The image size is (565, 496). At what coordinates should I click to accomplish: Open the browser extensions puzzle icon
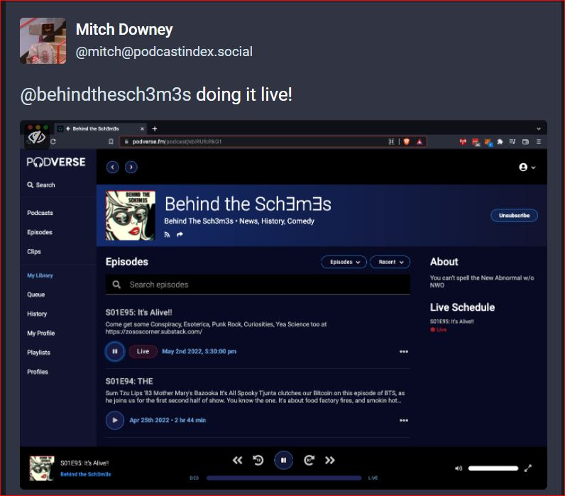point(500,141)
